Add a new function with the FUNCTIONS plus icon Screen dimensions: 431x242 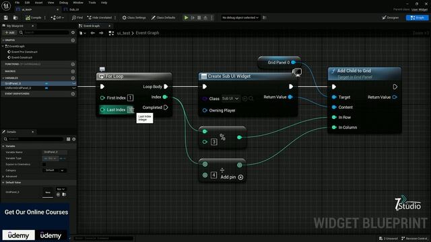click(73, 65)
